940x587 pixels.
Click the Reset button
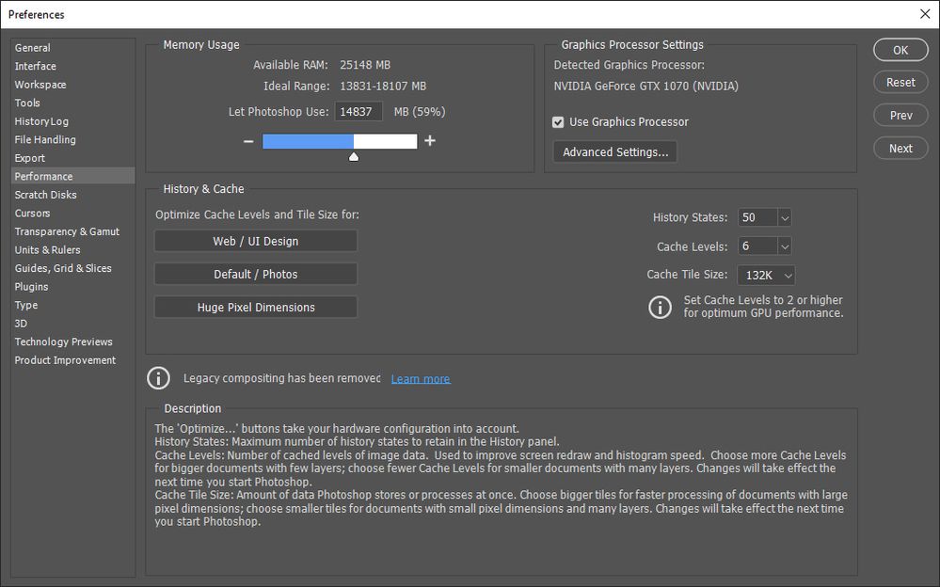(900, 83)
